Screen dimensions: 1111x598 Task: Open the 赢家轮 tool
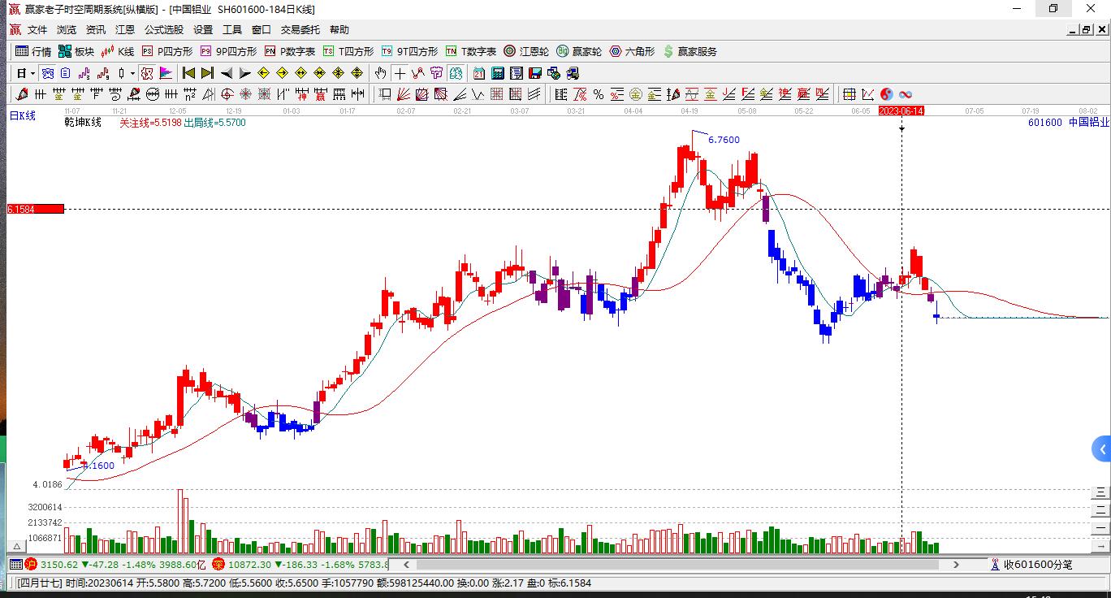tap(579, 51)
